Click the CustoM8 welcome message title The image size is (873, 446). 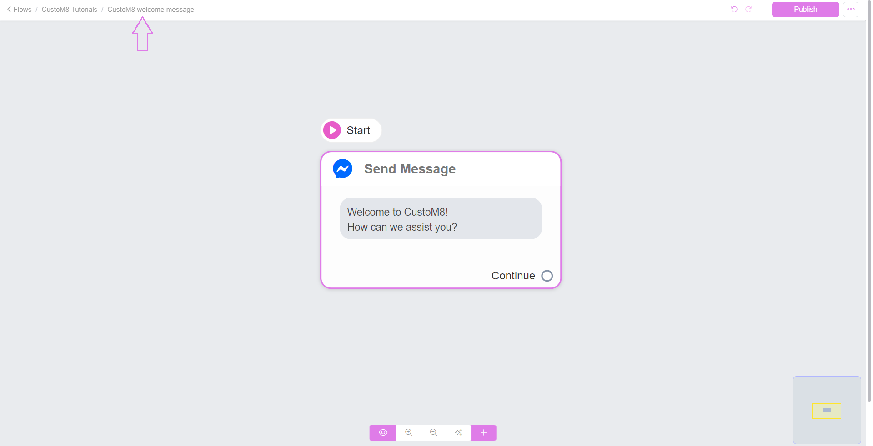151,10
